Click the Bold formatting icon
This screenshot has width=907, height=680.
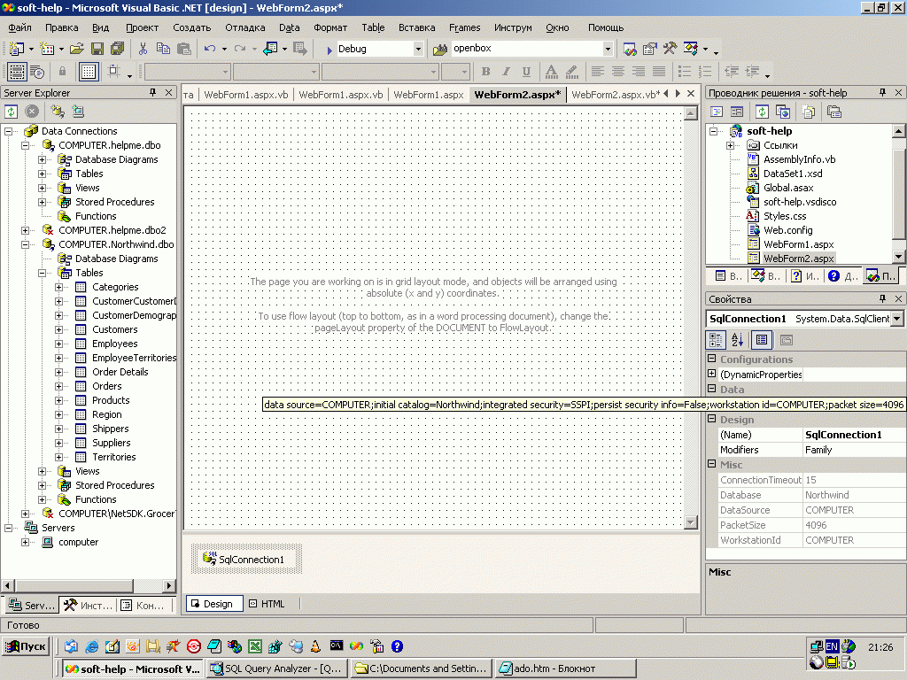coord(486,72)
